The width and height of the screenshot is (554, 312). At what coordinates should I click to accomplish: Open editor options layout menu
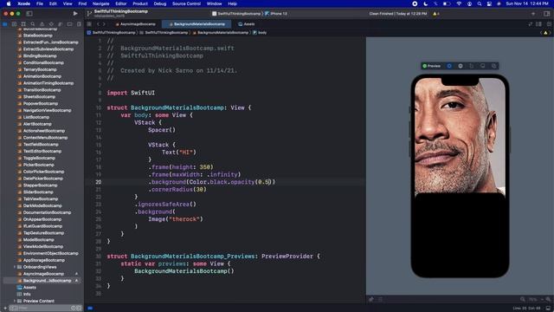point(538,24)
